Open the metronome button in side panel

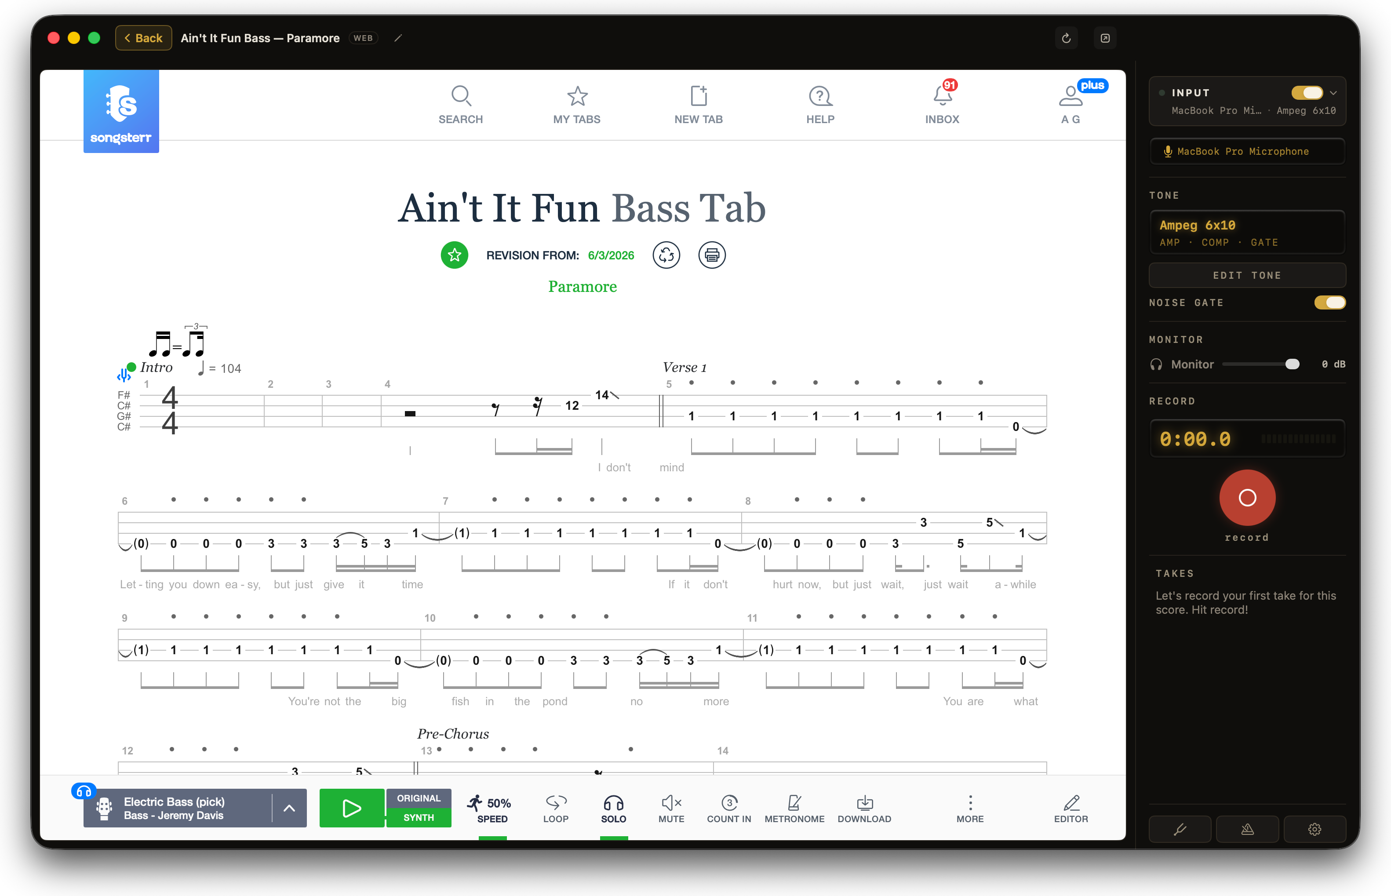click(1247, 829)
